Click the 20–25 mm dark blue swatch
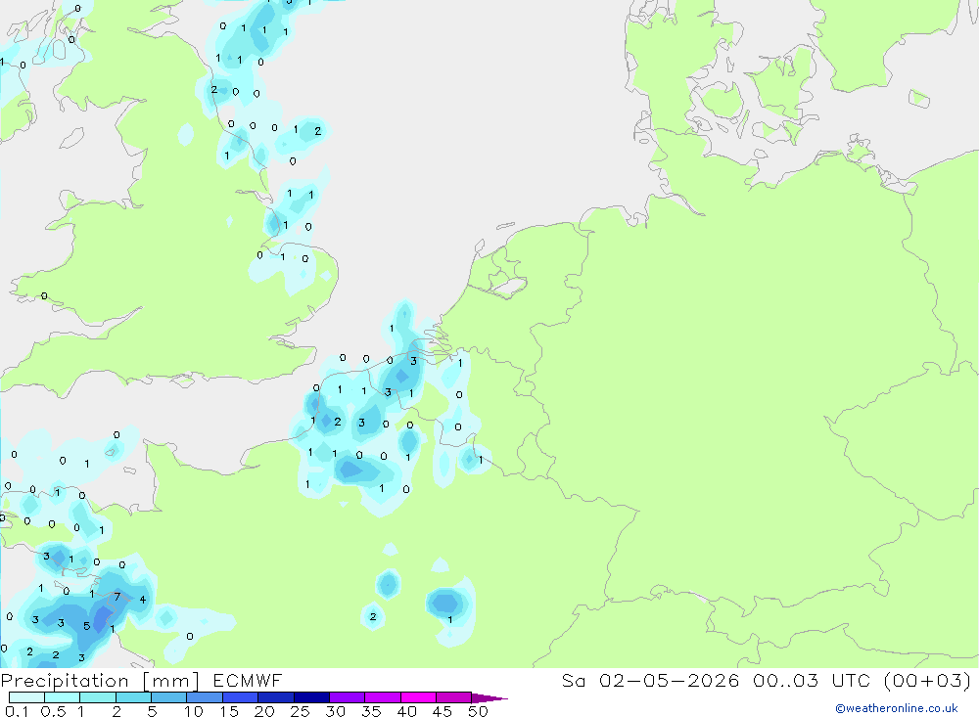This screenshot has height=717, width=979. [x=275, y=697]
